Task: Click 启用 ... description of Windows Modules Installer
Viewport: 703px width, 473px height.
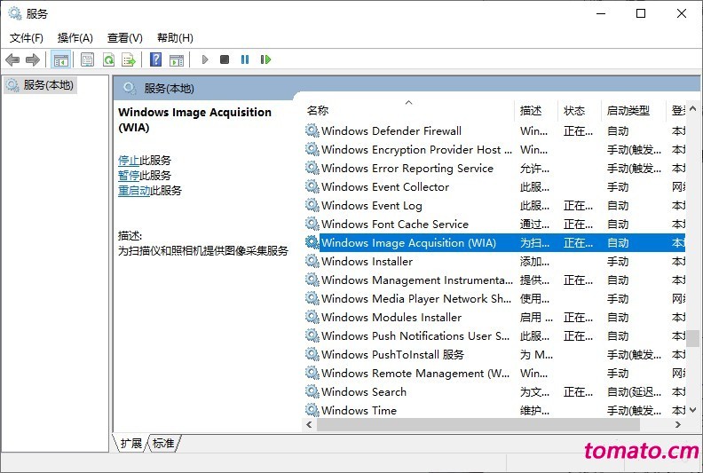Action: 536,317
